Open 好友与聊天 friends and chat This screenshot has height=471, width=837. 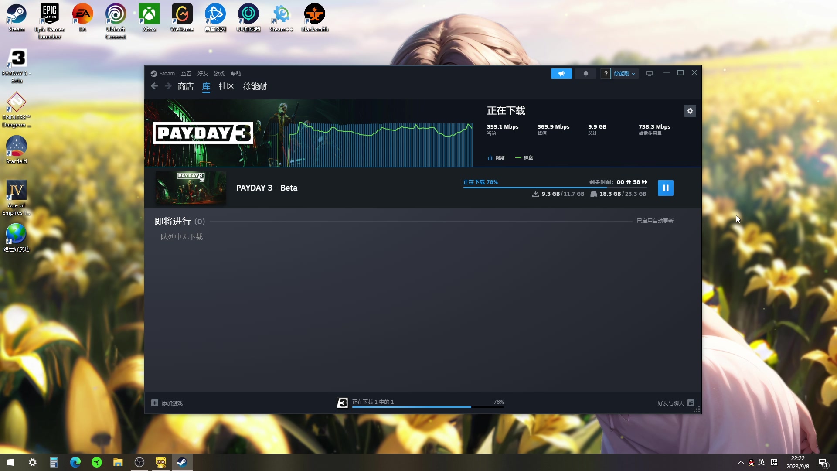(676, 403)
